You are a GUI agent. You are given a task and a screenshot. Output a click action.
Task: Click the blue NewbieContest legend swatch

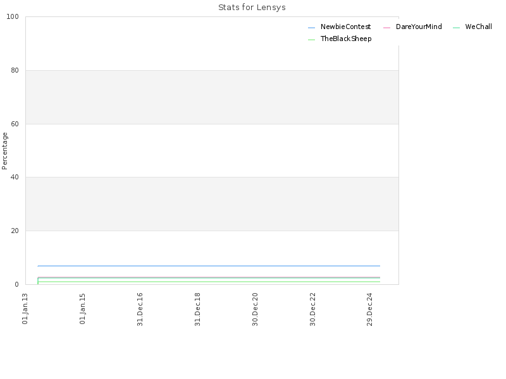311,28
